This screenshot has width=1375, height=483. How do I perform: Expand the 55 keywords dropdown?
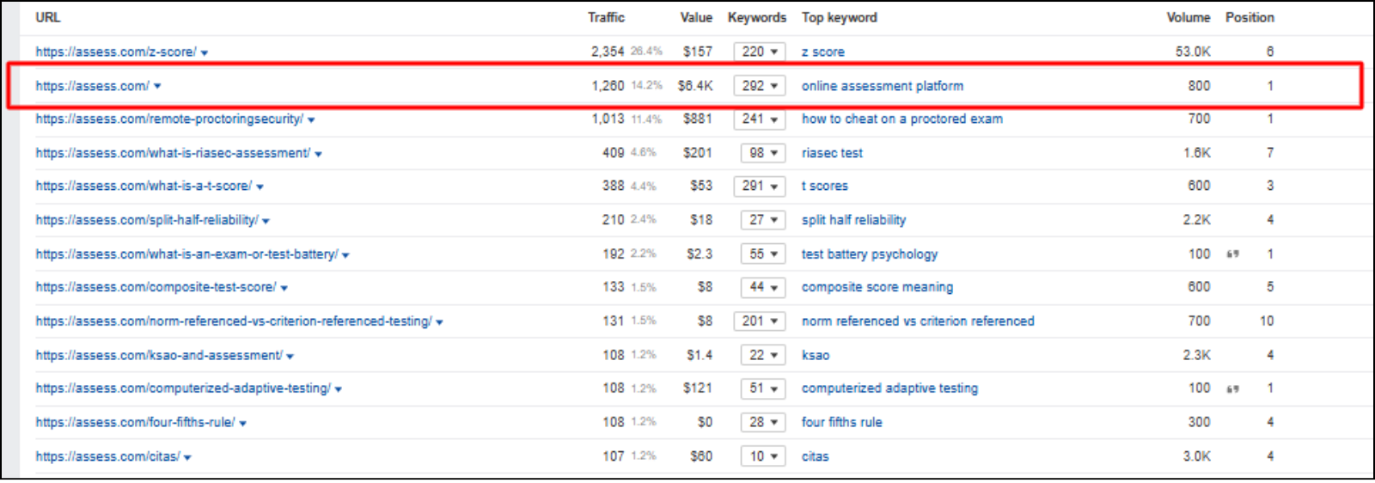[x=763, y=254]
